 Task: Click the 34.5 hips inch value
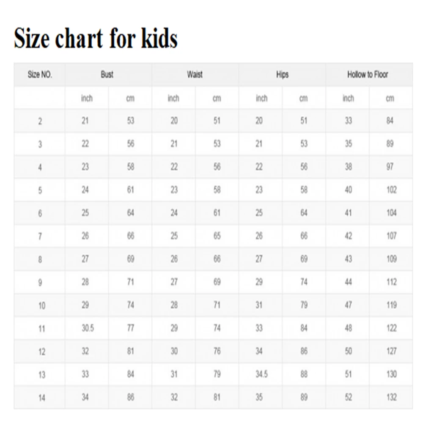[x=261, y=374]
